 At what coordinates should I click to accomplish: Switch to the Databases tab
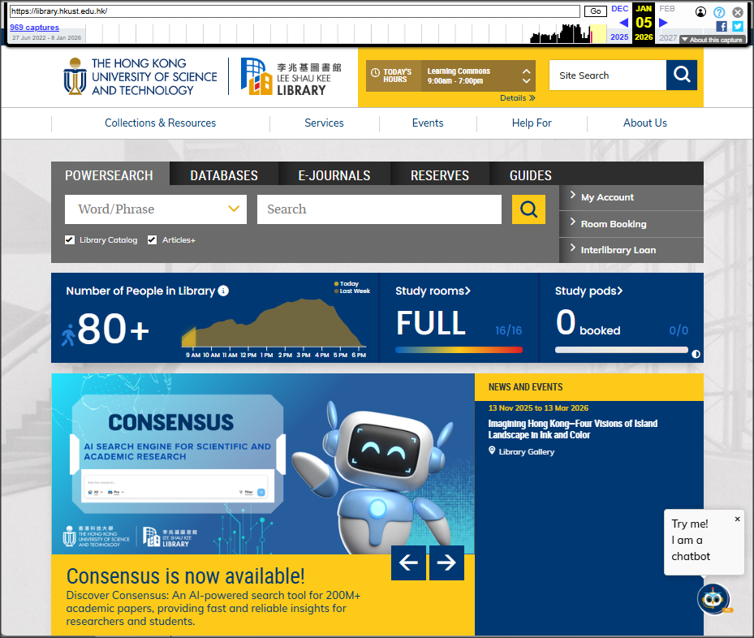click(224, 175)
